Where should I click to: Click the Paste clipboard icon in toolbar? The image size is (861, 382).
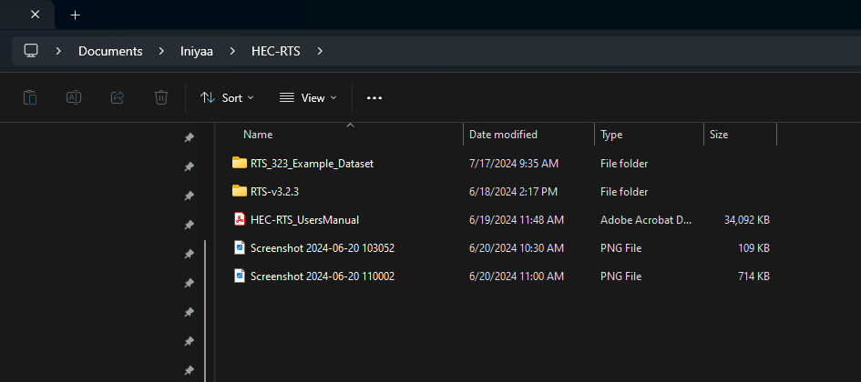pyautogui.click(x=30, y=97)
